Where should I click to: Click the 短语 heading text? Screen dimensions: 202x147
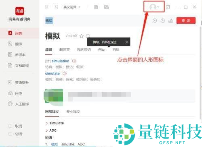[48, 138]
